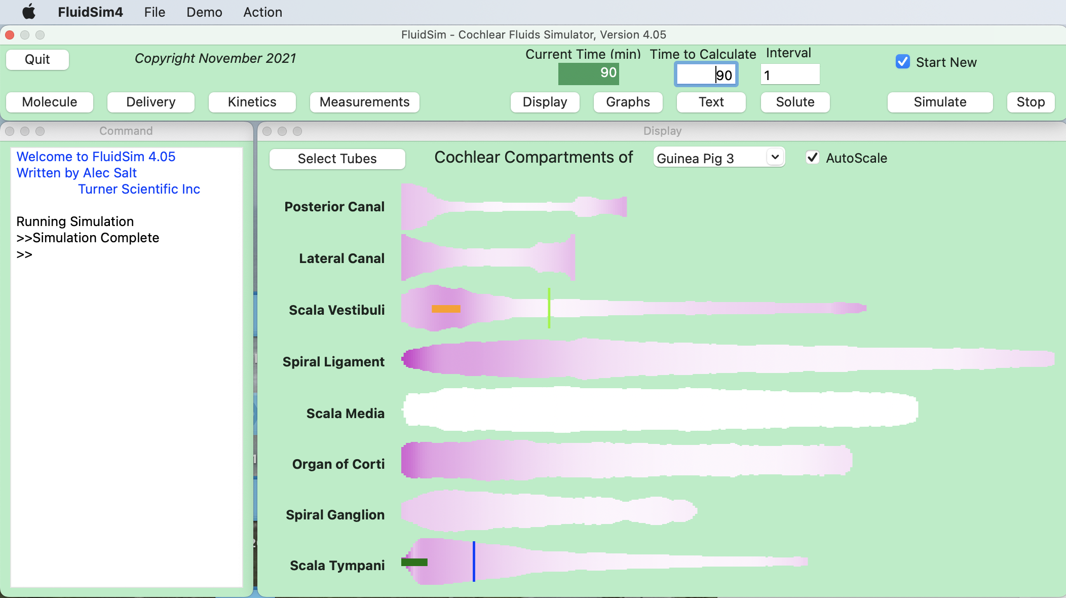Image resolution: width=1066 pixels, height=598 pixels.
Task: Click the Interval input field
Action: 789,75
